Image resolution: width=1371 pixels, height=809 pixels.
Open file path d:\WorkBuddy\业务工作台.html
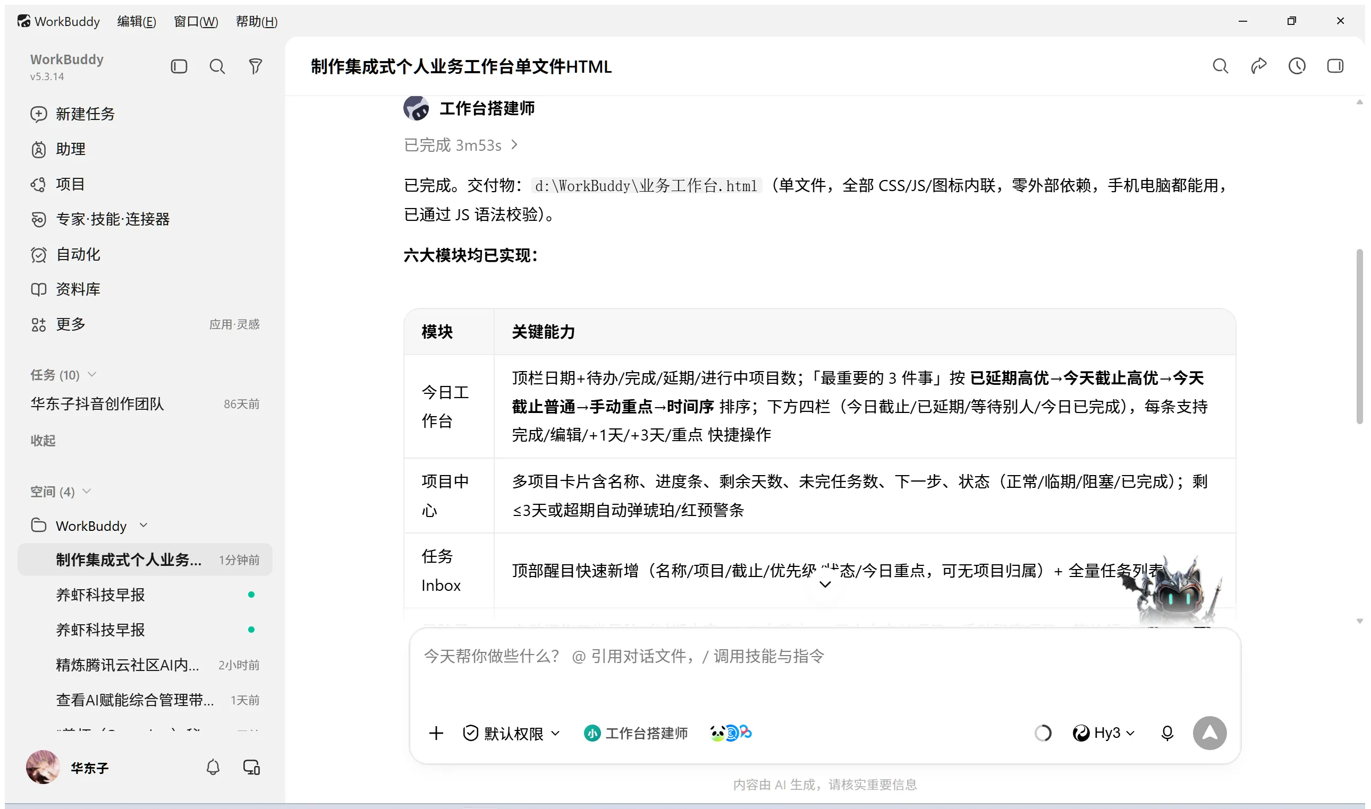(x=647, y=186)
